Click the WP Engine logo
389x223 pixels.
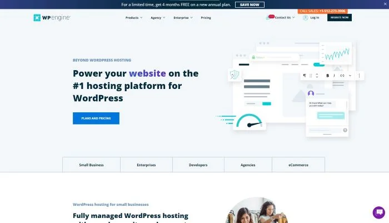click(52, 18)
